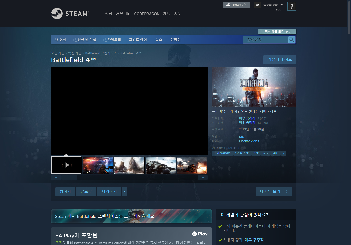This screenshot has width=351, height=245.
Task: Open the CODEDRAGON profile menu
Action: [147, 14]
